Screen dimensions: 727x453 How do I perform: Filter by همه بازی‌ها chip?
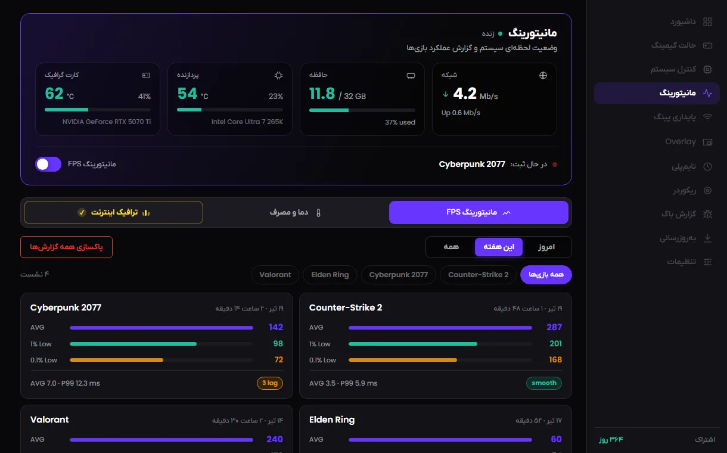[x=546, y=275]
